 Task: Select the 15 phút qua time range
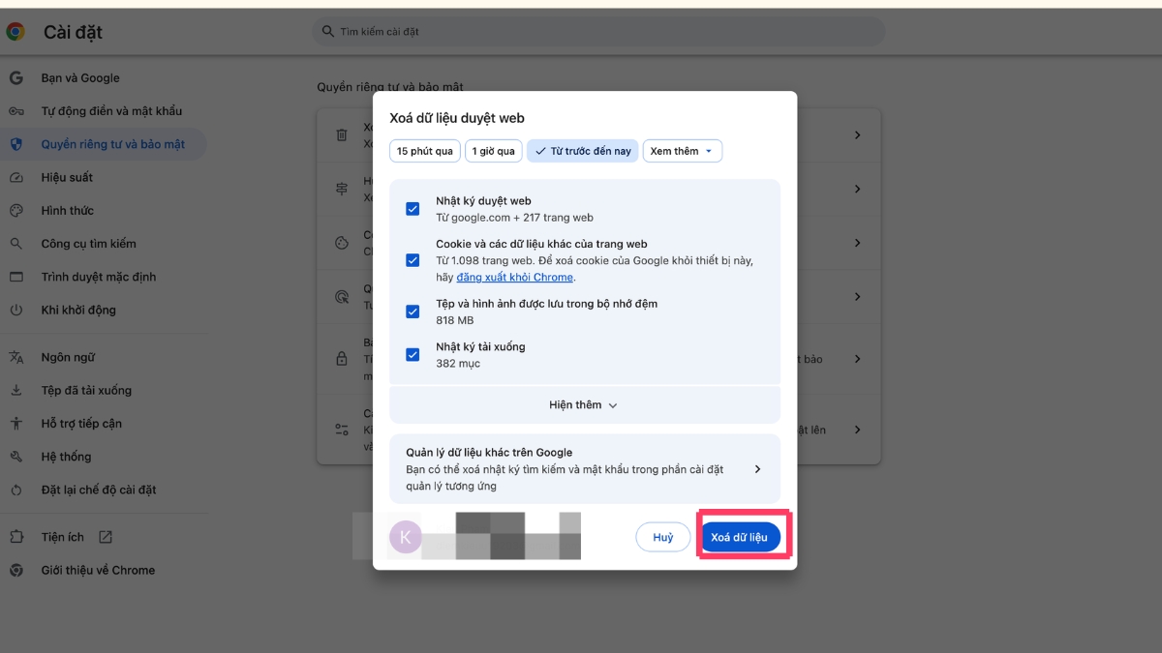pyautogui.click(x=424, y=151)
